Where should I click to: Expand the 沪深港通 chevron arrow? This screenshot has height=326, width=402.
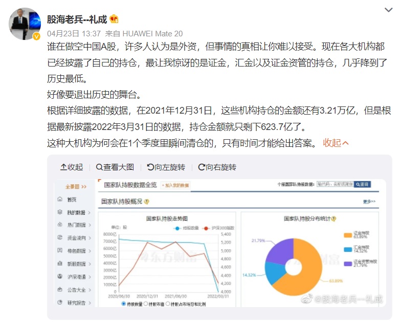(90, 277)
